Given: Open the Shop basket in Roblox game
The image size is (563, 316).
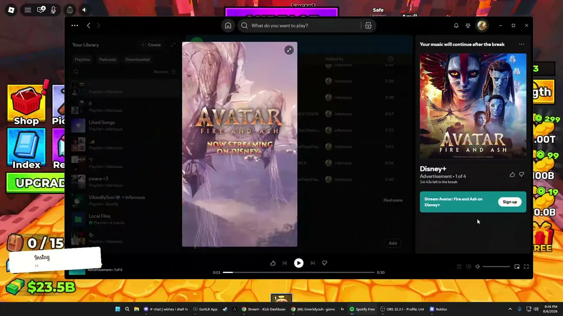Looking at the screenshot, I should click(26, 104).
